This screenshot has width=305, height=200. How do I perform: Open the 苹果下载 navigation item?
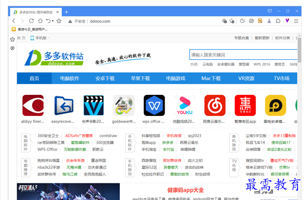coord(140,78)
